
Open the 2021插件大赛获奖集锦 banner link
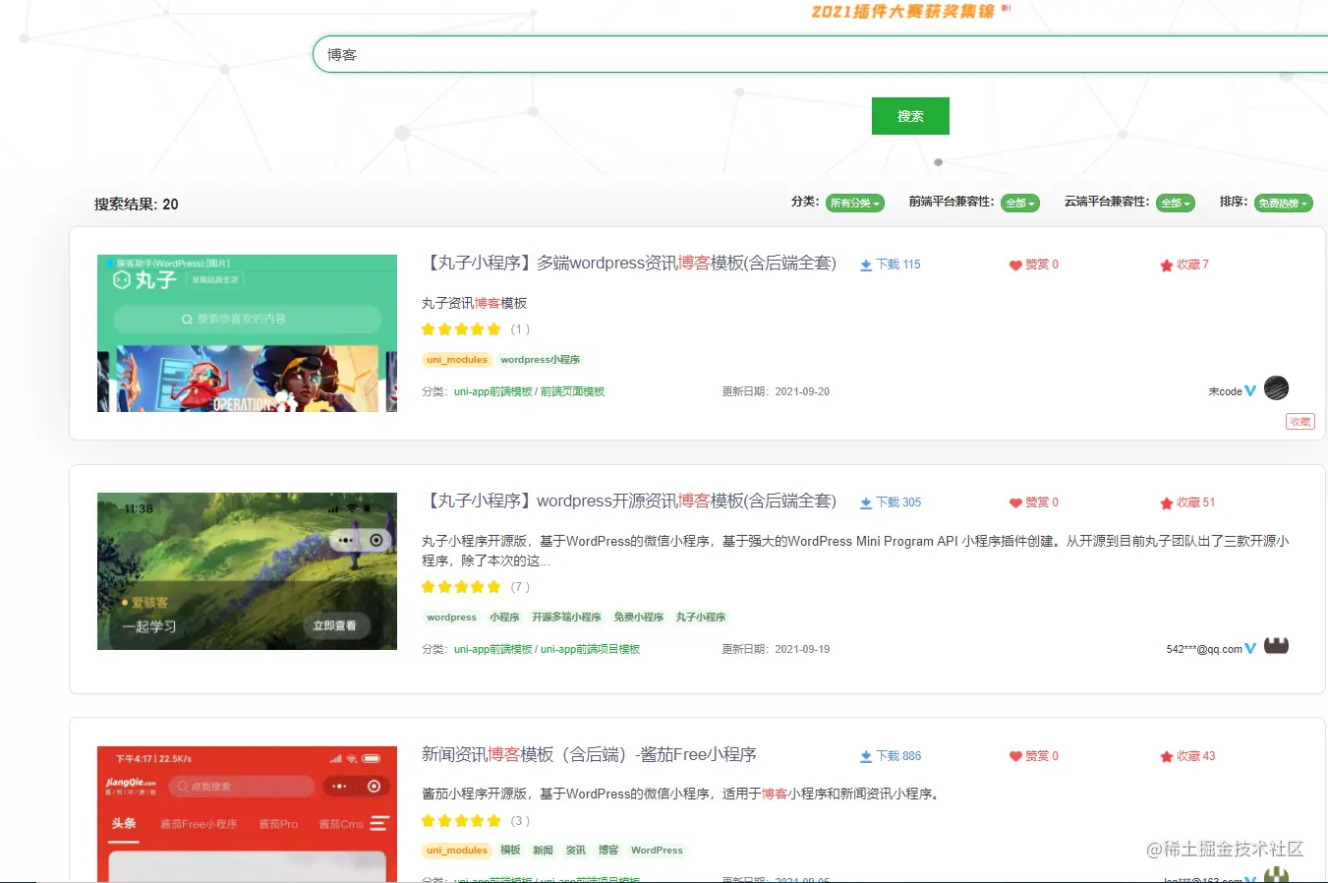tap(903, 11)
